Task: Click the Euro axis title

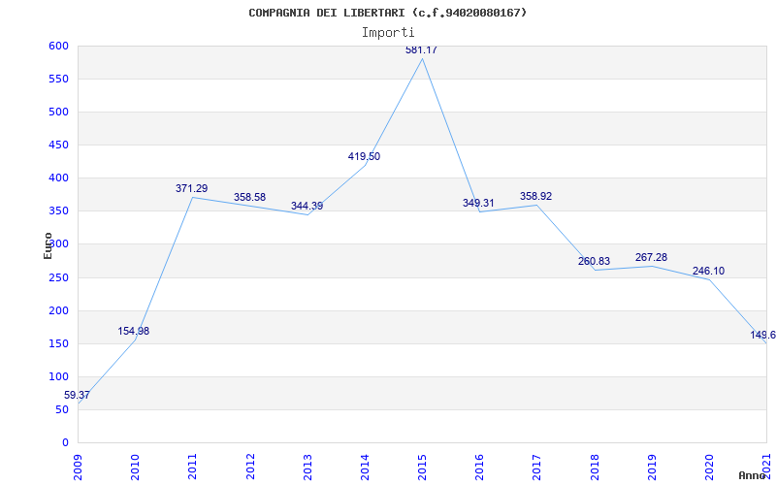Action: pos(48,245)
